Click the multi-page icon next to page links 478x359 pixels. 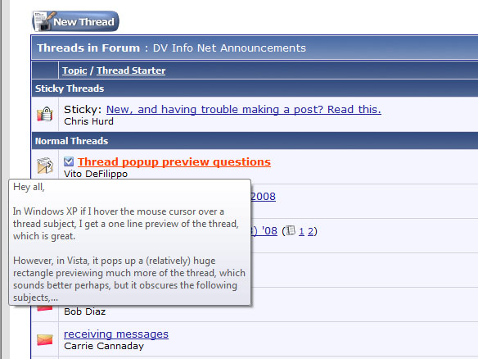point(291,230)
